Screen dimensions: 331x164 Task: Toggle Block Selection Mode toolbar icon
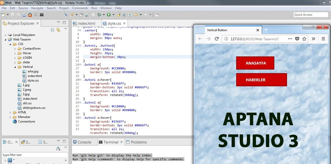[x=124, y=15]
